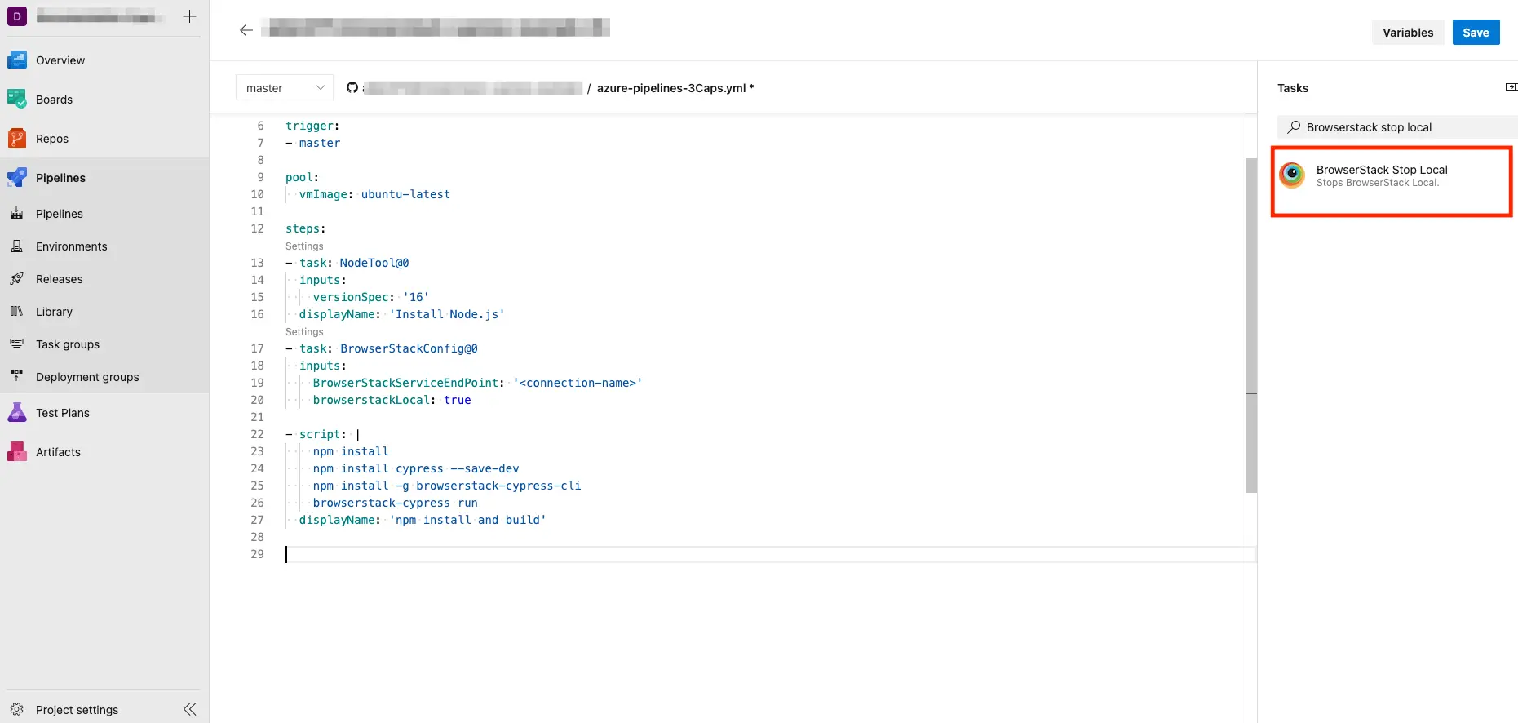Collapse the Tasks assistant panel
Screen dimensions: 1518x723
point(1510,87)
